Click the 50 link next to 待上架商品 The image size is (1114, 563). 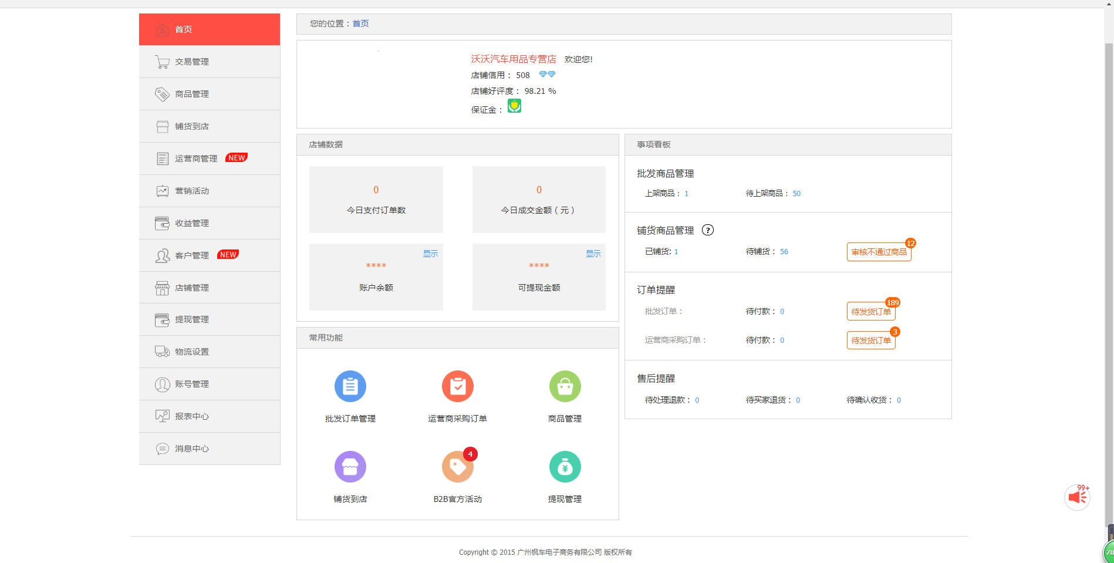pyautogui.click(x=796, y=193)
